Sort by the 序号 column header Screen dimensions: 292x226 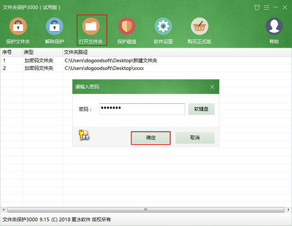pos(11,52)
